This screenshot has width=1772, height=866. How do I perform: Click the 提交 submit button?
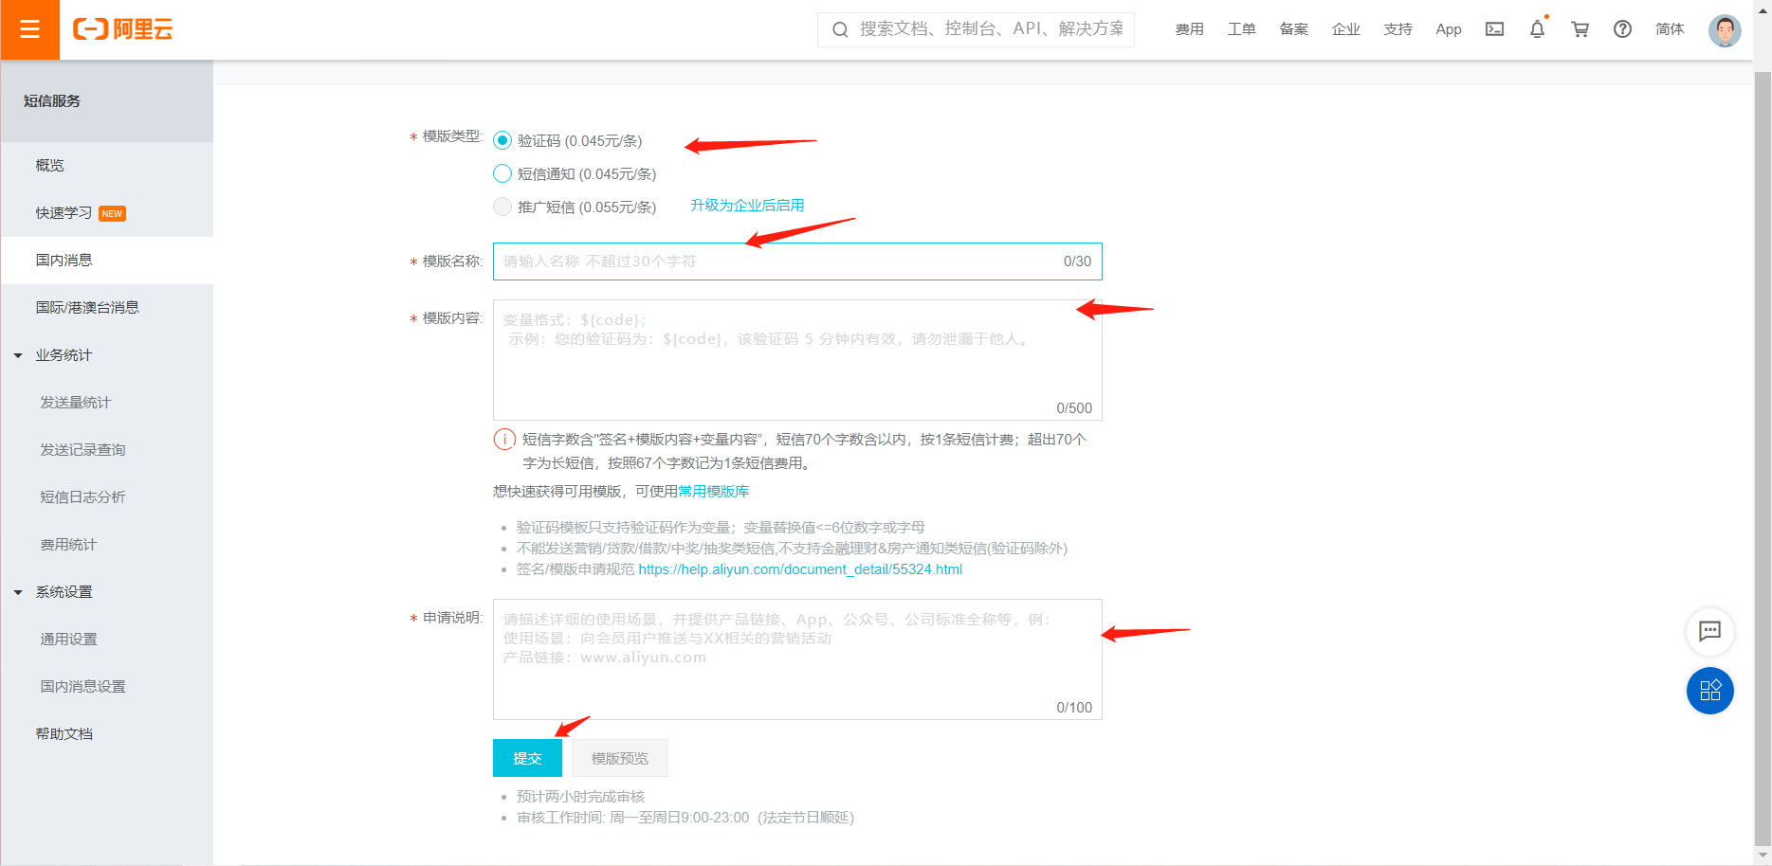[527, 758]
